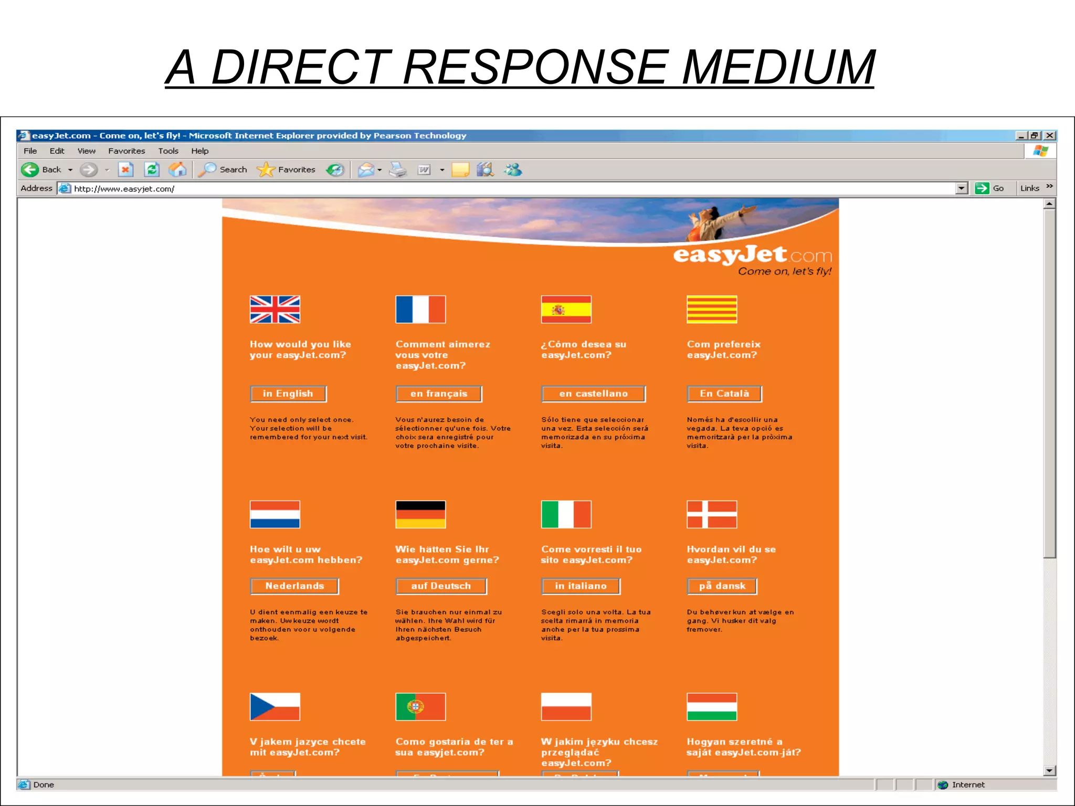Open the View menu
The width and height of the screenshot is (1075, 806).
pyautogui.click(x=87, y=151)
